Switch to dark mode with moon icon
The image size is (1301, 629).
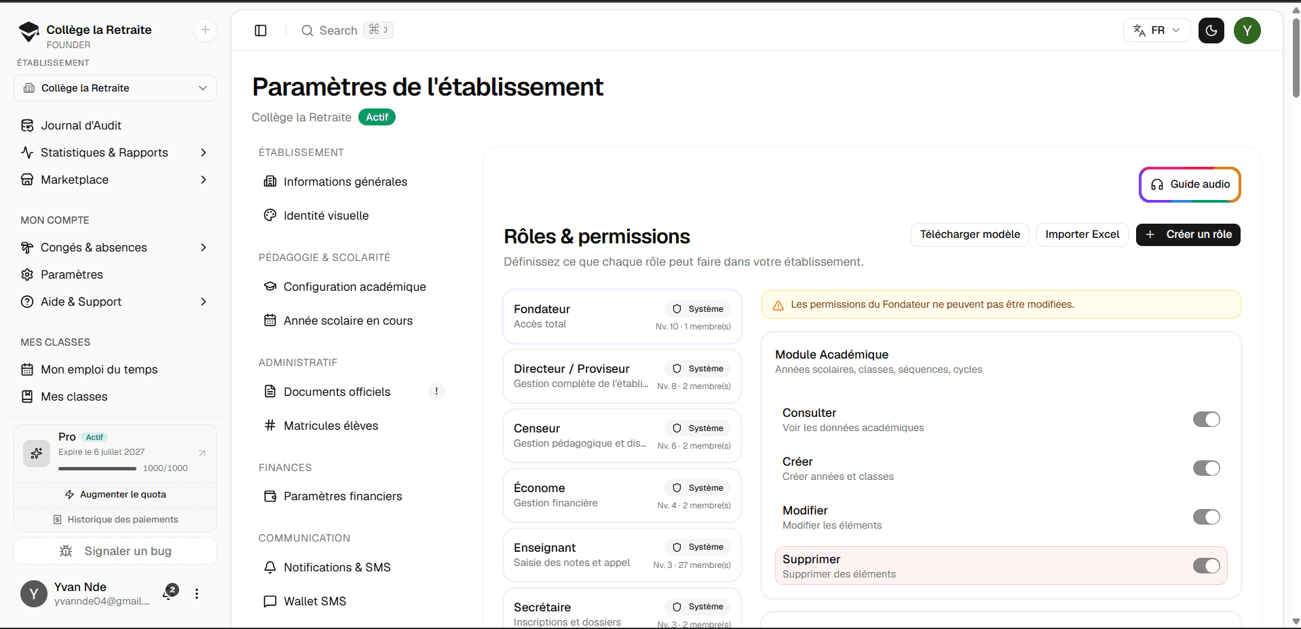pos(1211,31)
